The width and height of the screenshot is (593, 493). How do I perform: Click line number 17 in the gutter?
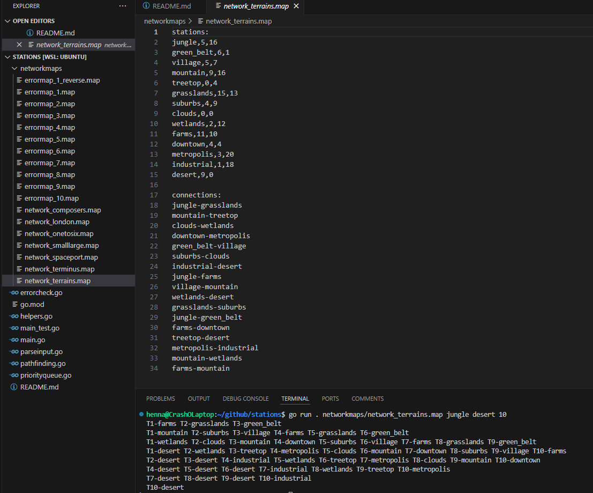click(154, 195)
